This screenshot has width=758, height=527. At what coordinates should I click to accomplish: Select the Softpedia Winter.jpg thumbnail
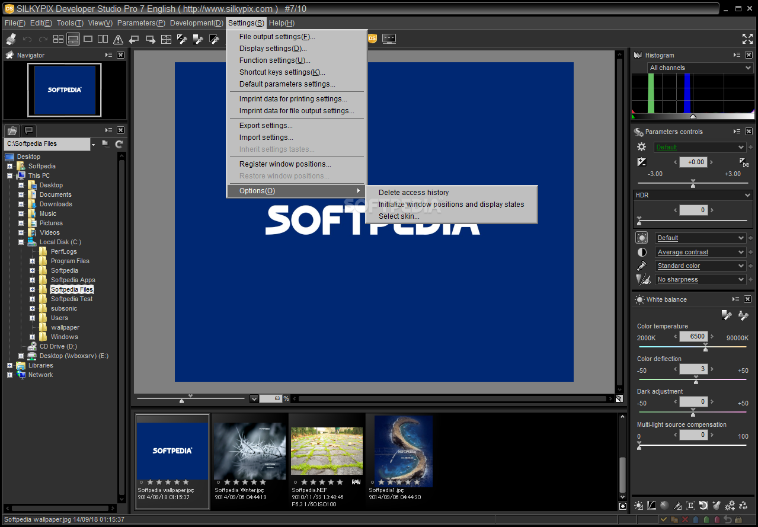250,461
